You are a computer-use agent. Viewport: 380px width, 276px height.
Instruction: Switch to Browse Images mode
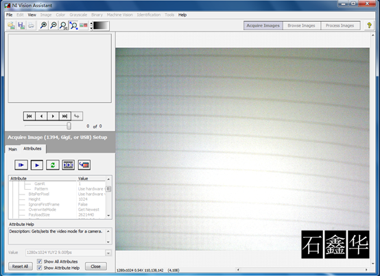point(302,25)
